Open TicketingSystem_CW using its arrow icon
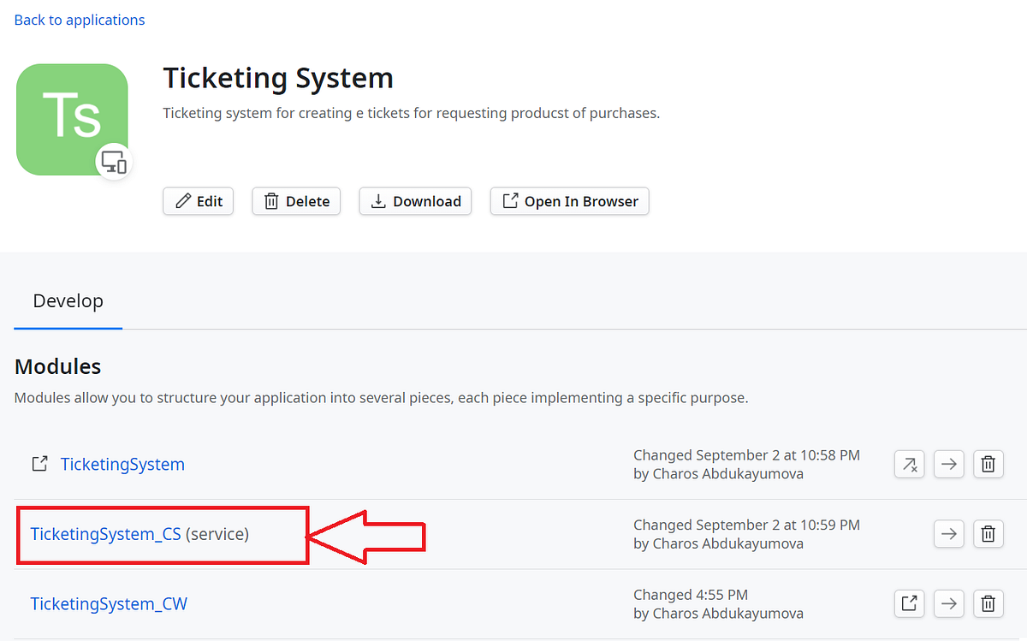This screenshot has width=1027, height=641. pyautogui.click(x=948, y=603)
